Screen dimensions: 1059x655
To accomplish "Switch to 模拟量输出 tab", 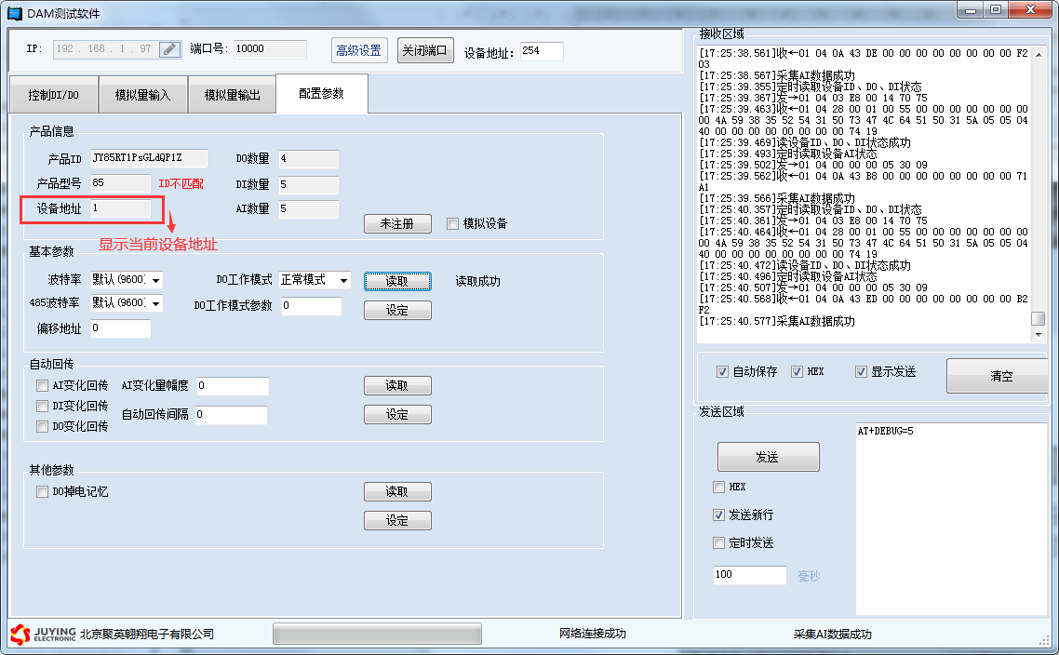I will pyautogui.click(x=232, y=95).
